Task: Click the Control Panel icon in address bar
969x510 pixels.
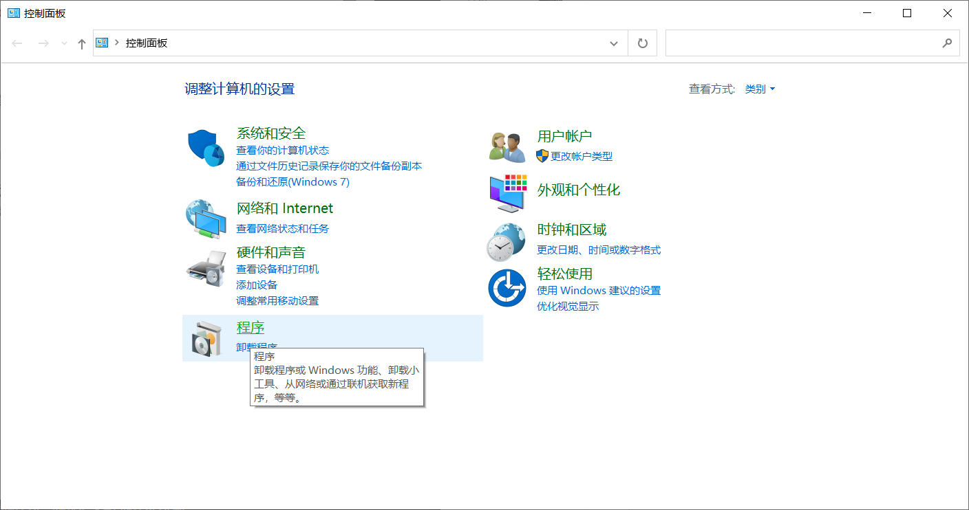Action: pyautogui.click(x=100, y=43)
